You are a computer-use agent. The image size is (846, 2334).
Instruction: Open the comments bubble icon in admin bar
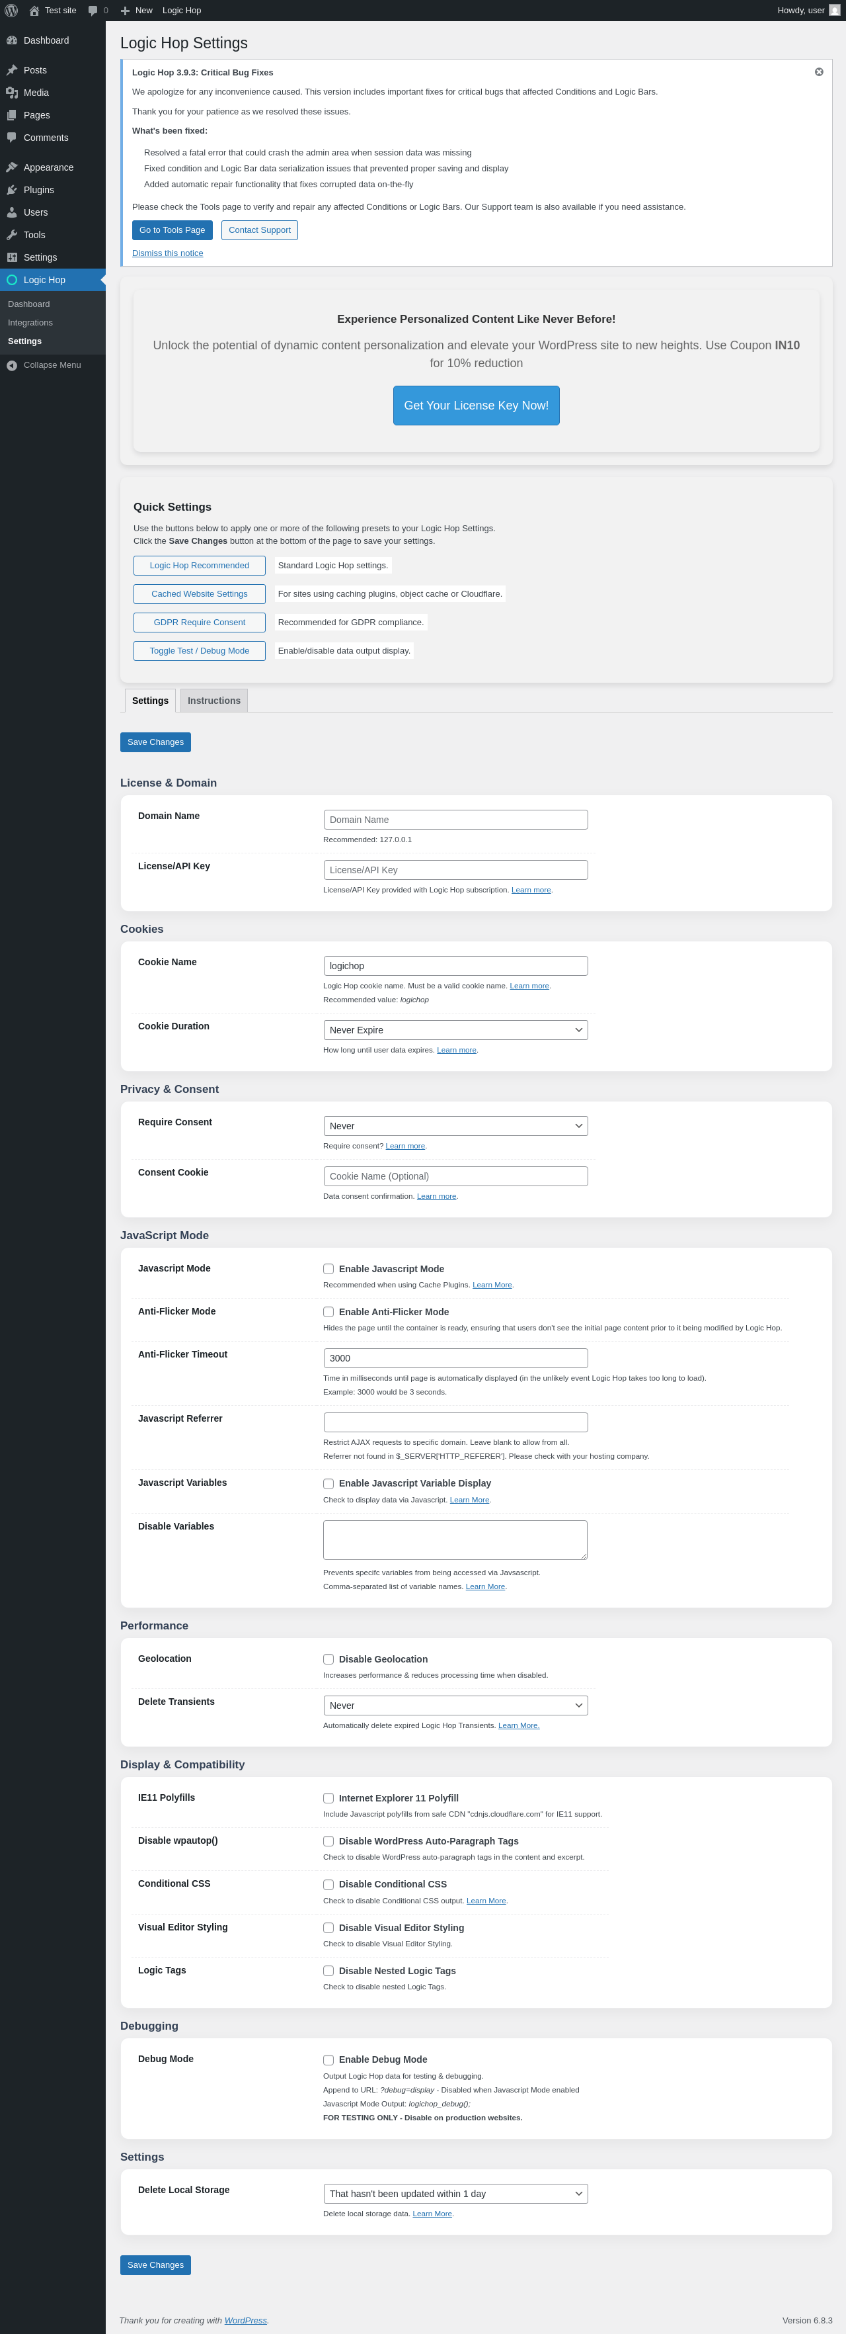click(93, 11)
